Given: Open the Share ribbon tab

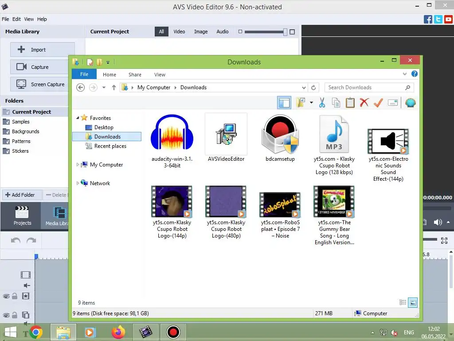Looking at the screenshot, I should click(135, 75).
